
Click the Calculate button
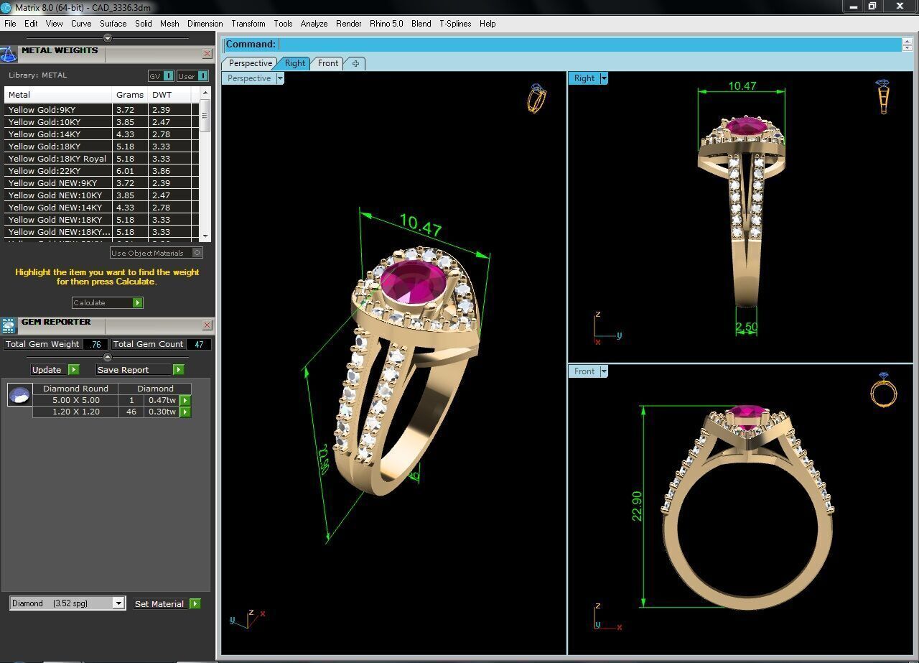[x=107, y=302]
